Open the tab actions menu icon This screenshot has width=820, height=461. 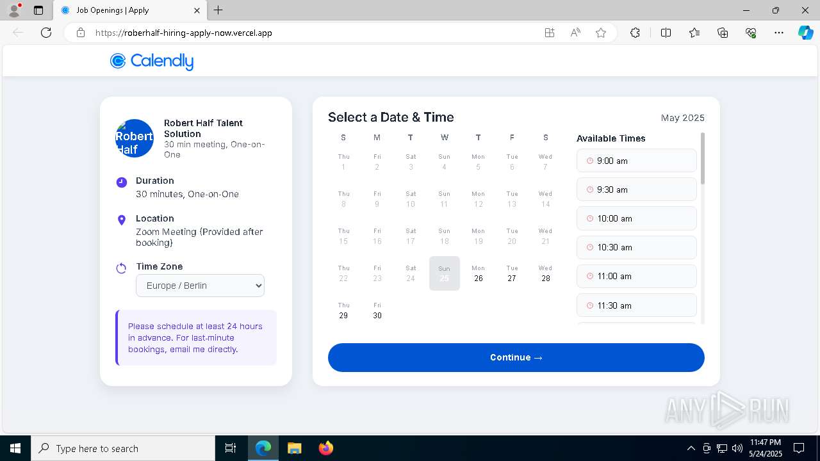coord(38,10)
